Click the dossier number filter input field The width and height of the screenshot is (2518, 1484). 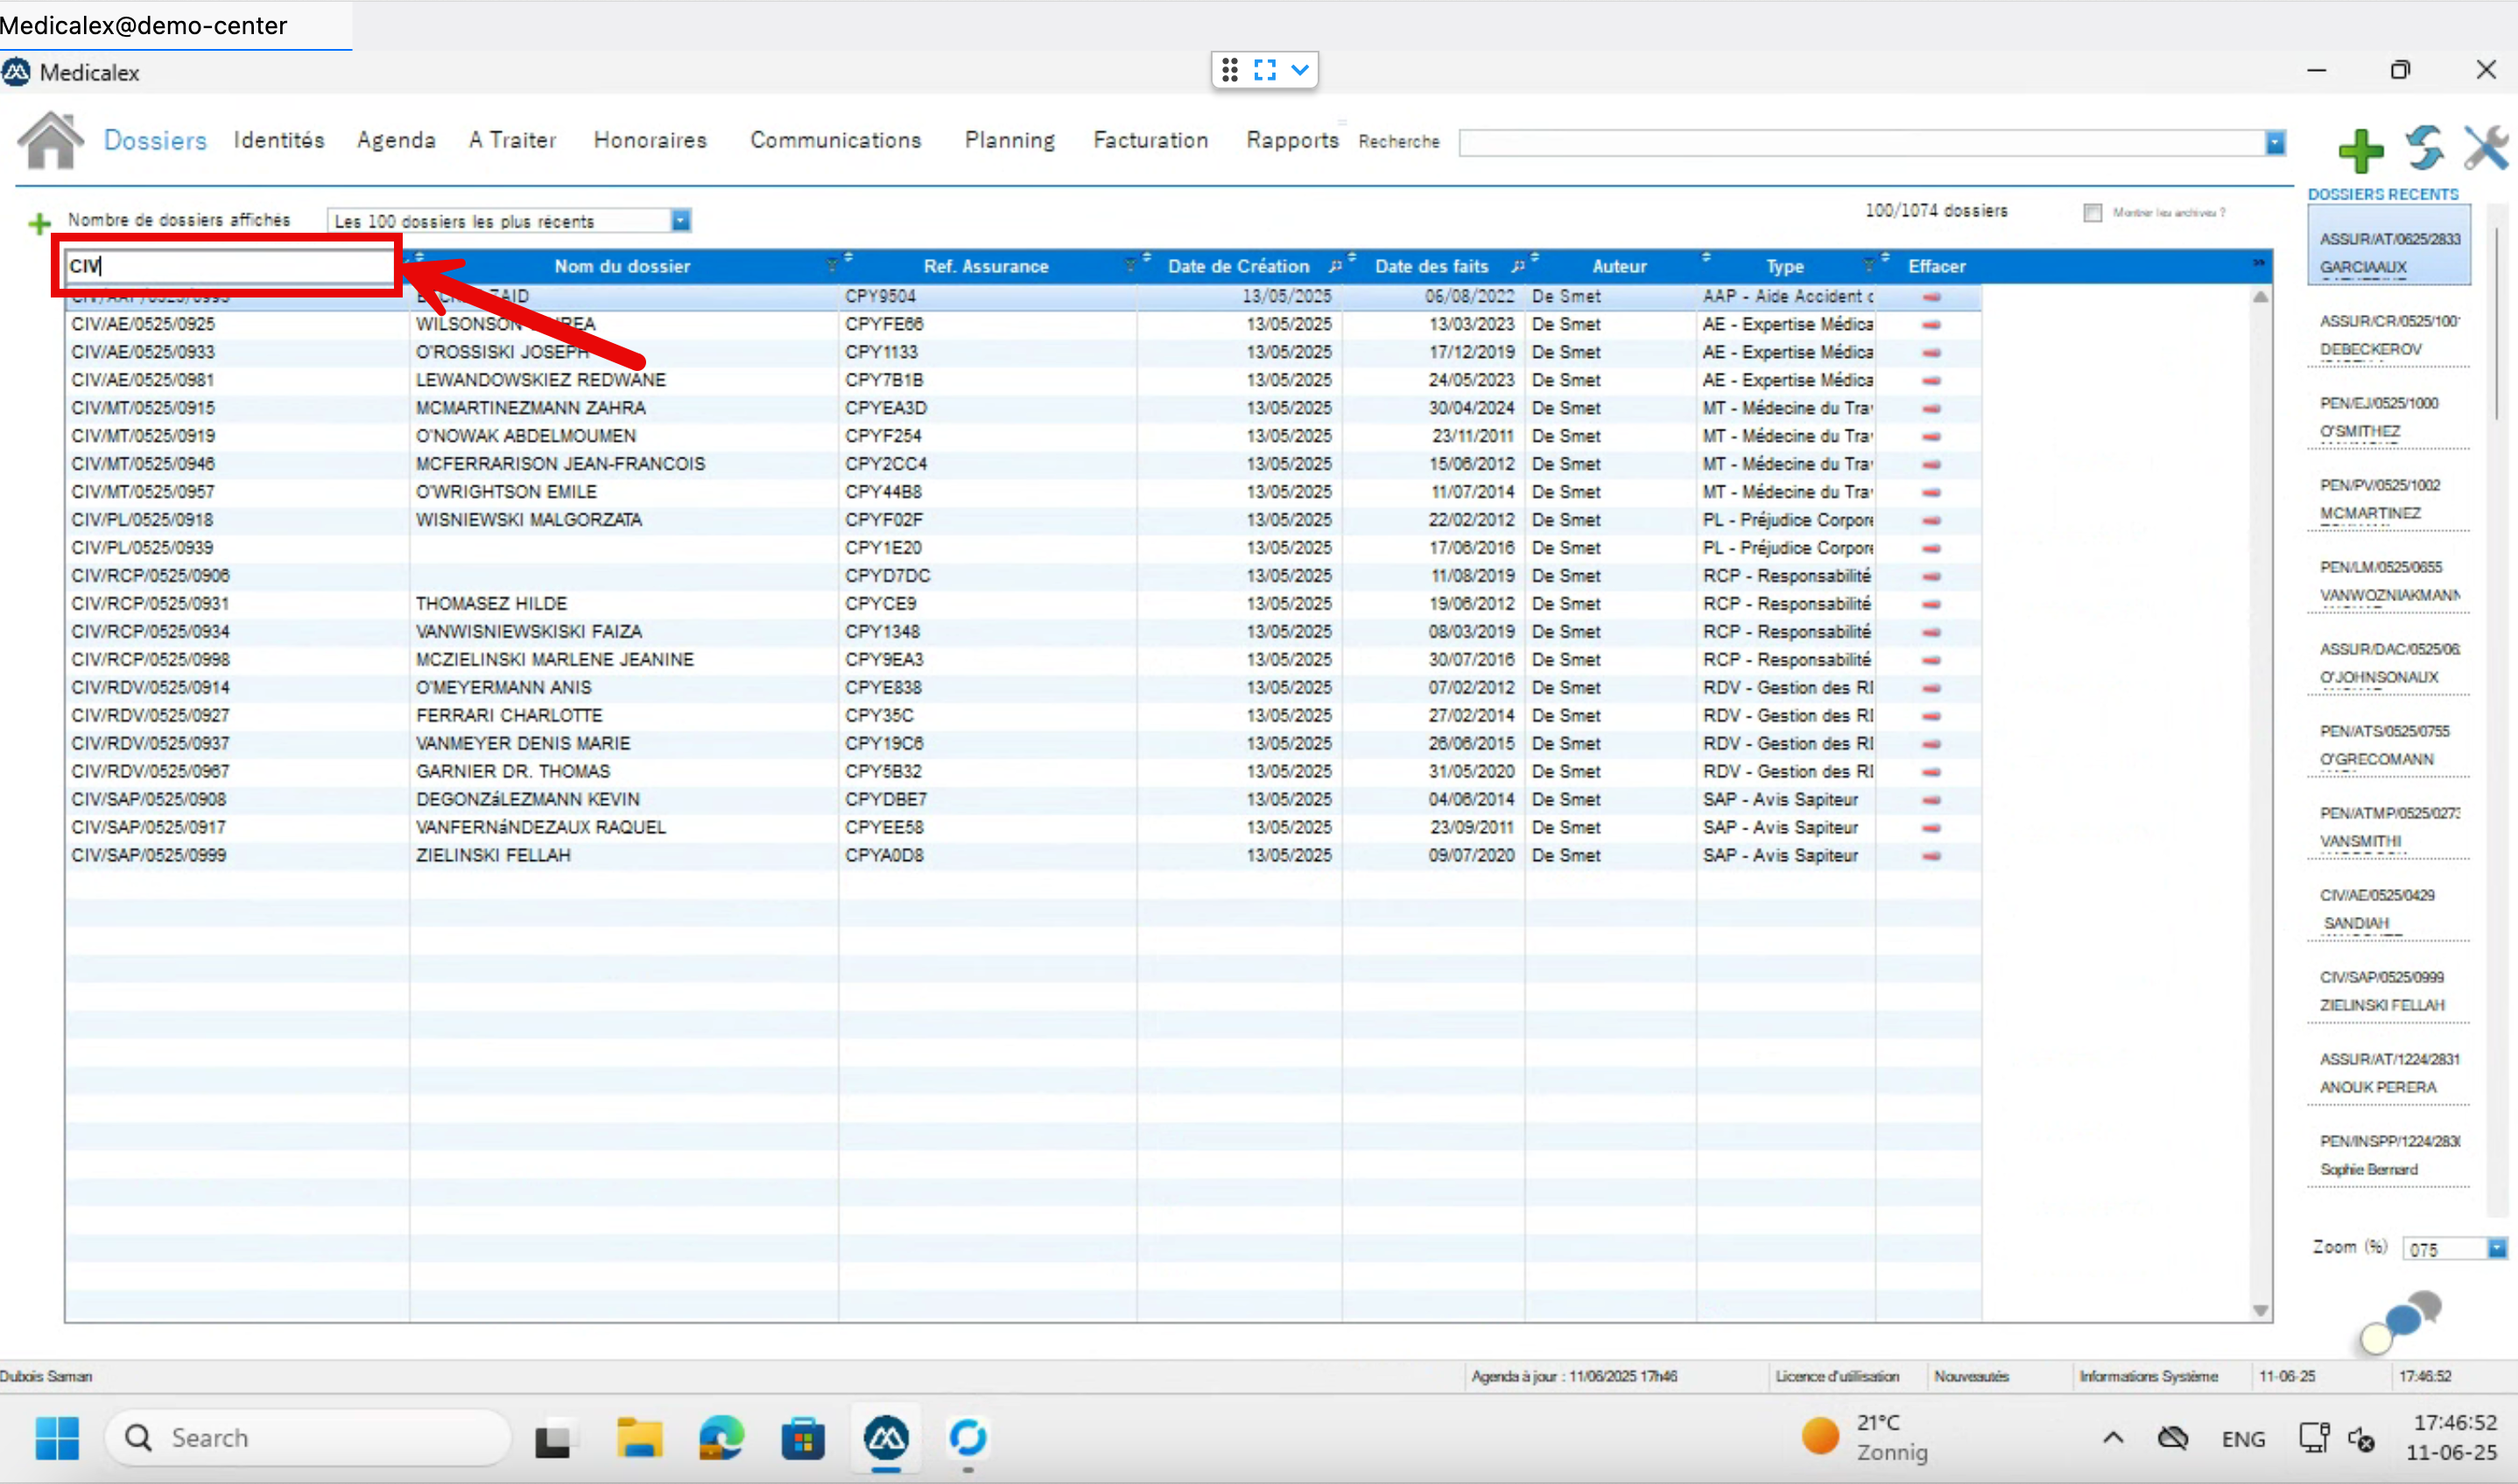pyautogui.click(x=230, y=266)
